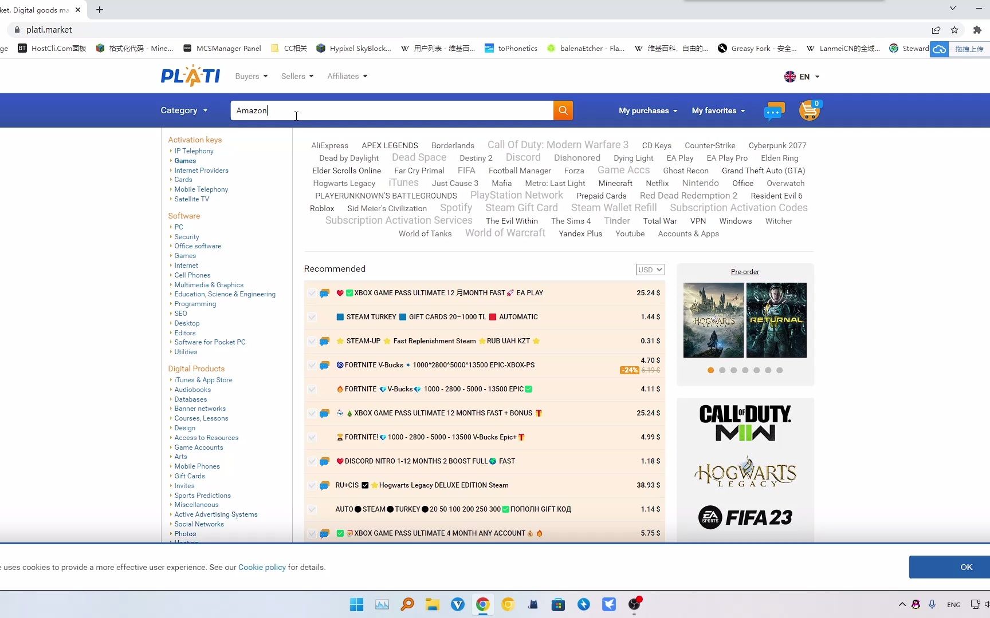Open iTunes & App Store category

203,380
